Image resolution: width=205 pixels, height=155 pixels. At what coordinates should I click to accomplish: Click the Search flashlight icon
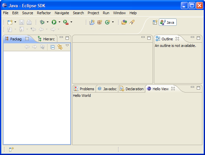pyautogui.click(x=132, y=22)
